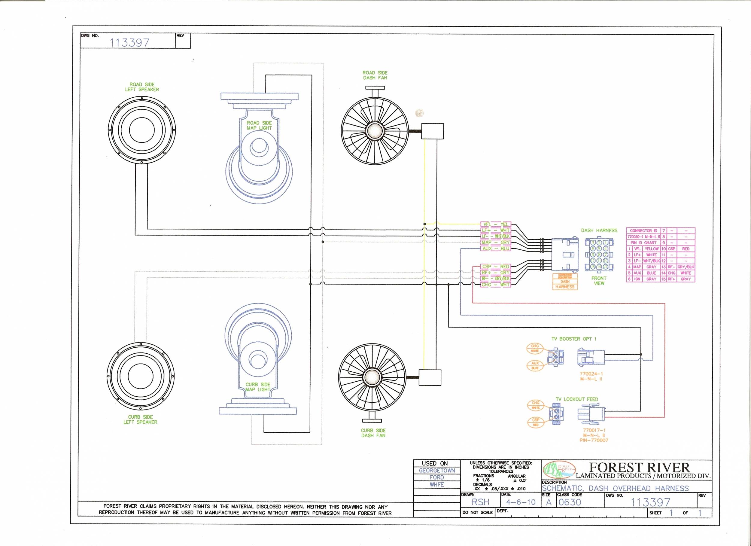Click the TV booster two-pin front-view connector

click(x=556, y=357)
